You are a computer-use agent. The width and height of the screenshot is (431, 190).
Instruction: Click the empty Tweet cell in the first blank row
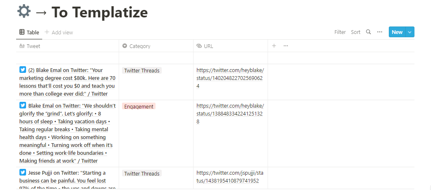coord(67,58)
